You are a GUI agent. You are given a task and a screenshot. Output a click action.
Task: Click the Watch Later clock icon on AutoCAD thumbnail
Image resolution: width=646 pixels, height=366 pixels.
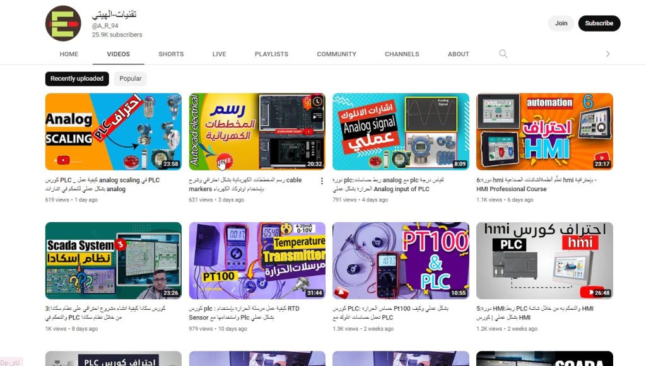317,102
